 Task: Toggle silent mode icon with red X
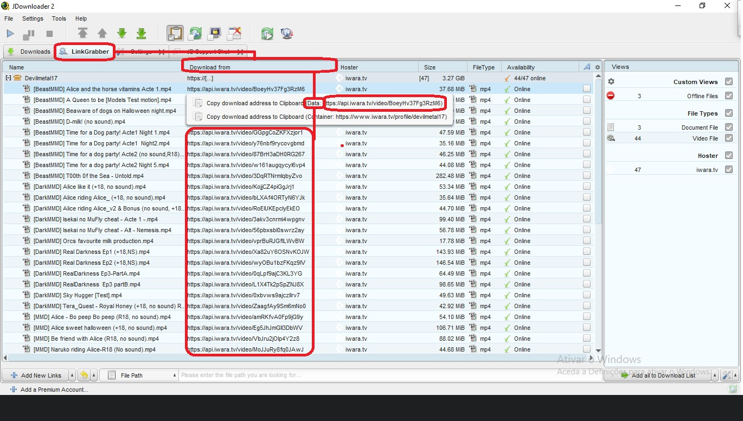point(234,34)
